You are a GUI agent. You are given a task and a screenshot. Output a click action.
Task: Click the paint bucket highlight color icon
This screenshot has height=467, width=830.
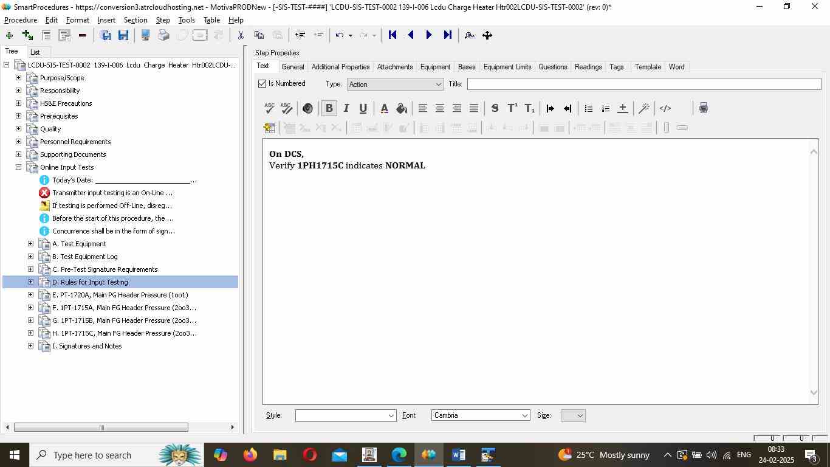click(402, 108)
